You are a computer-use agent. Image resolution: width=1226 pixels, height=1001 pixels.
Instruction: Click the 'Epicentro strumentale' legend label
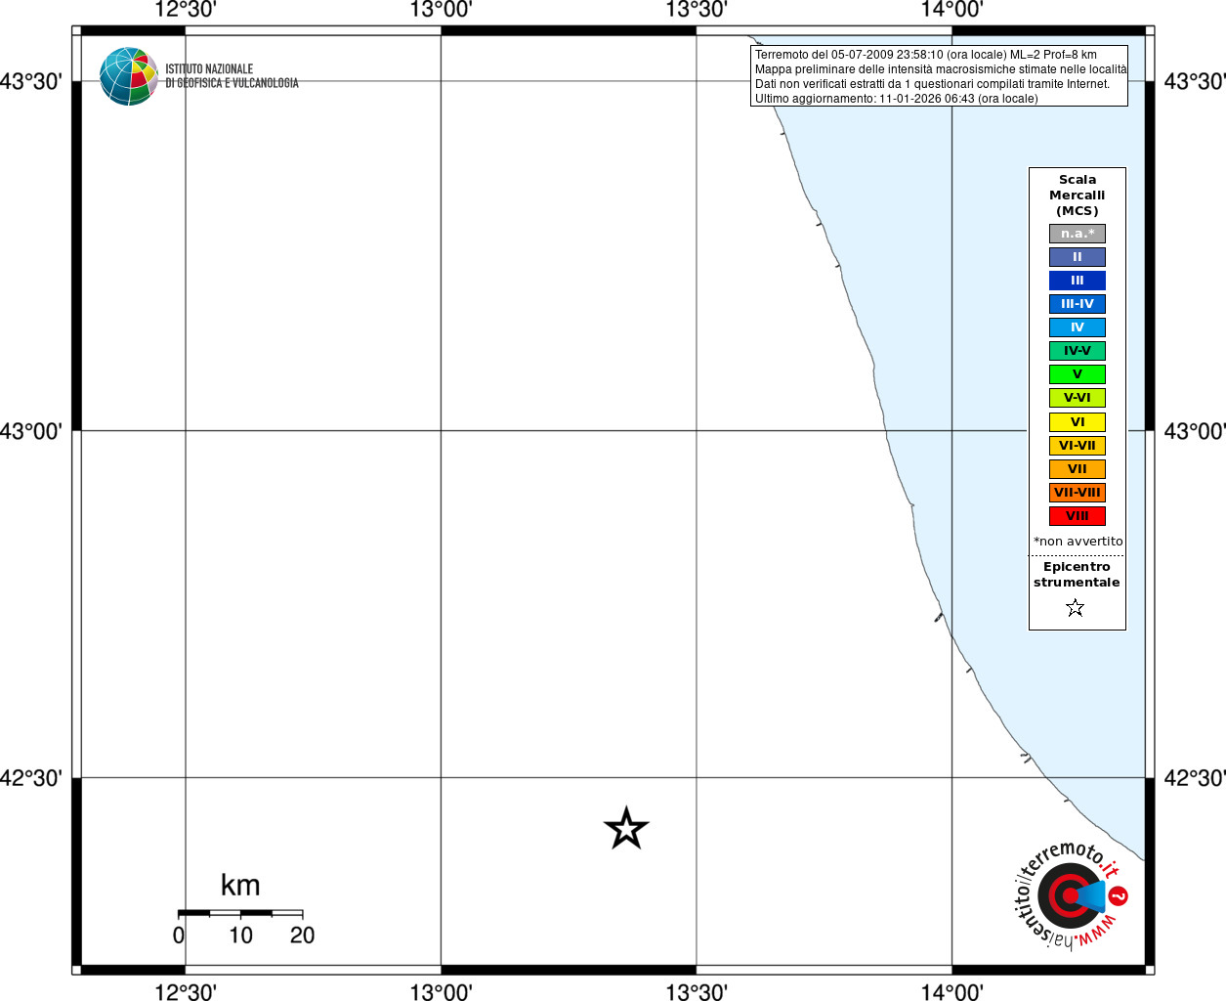pyautogui.click(x=1077, y=575)
